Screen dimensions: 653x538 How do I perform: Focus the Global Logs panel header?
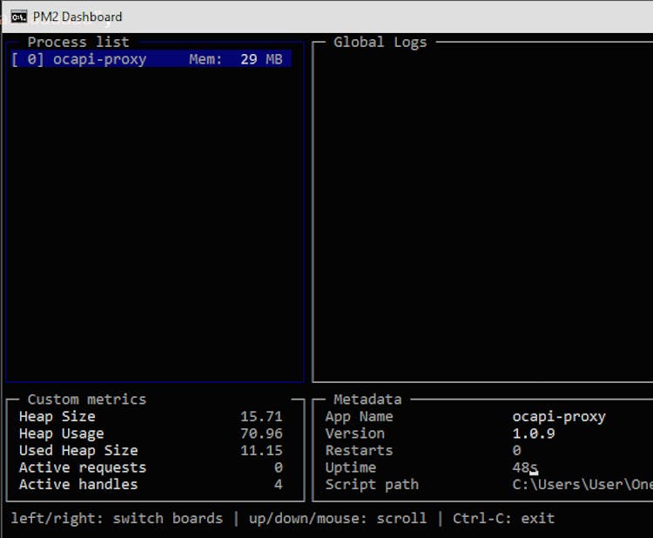tap(380, 42)
